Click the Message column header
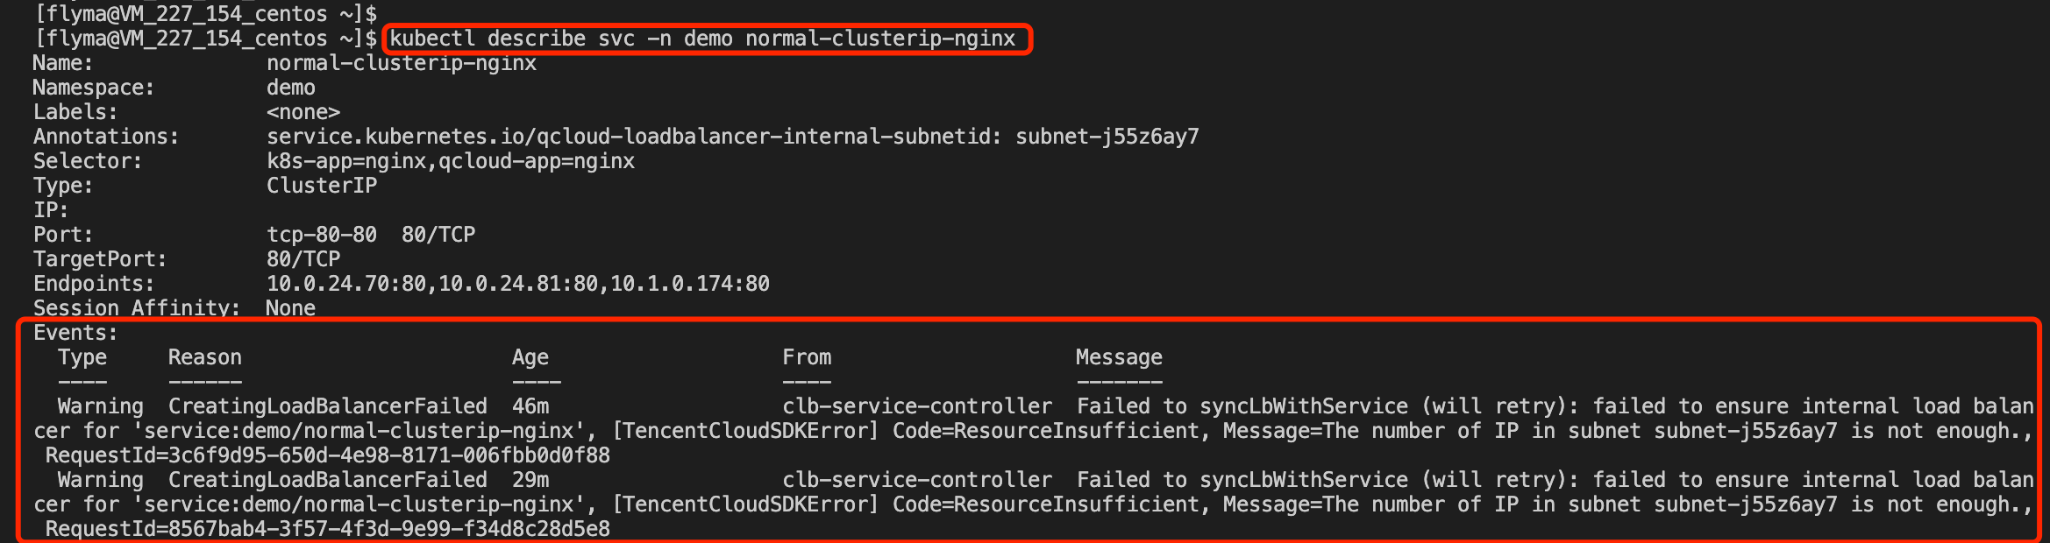 tap(1119, 358)
